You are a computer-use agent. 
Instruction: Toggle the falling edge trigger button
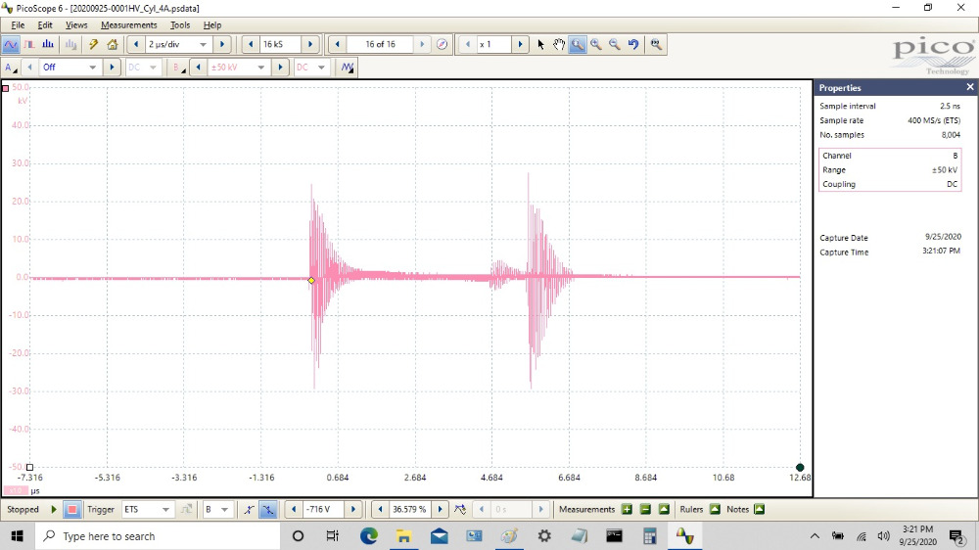pyautogui.click(x=268, y=509)
